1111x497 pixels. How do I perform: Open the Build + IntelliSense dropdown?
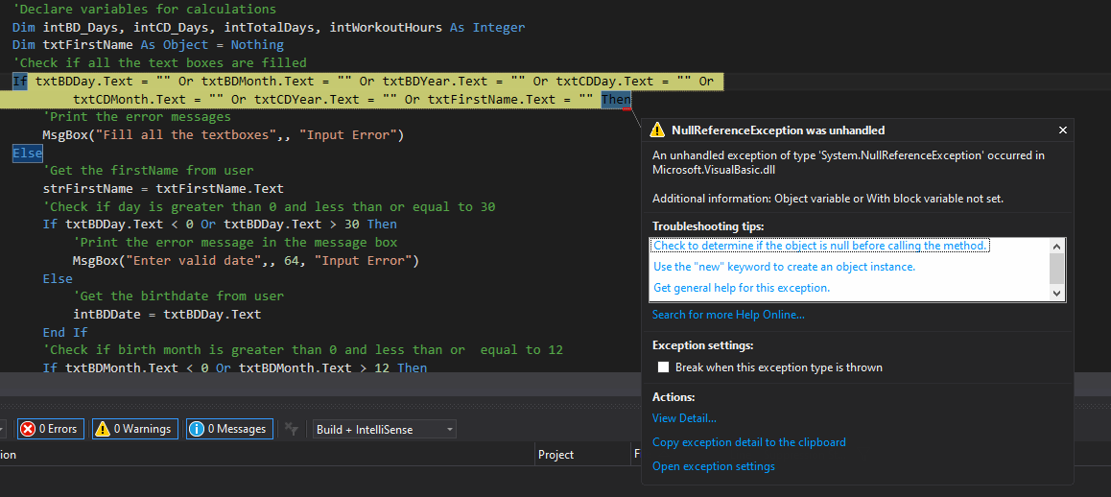[x=383, y=430]
